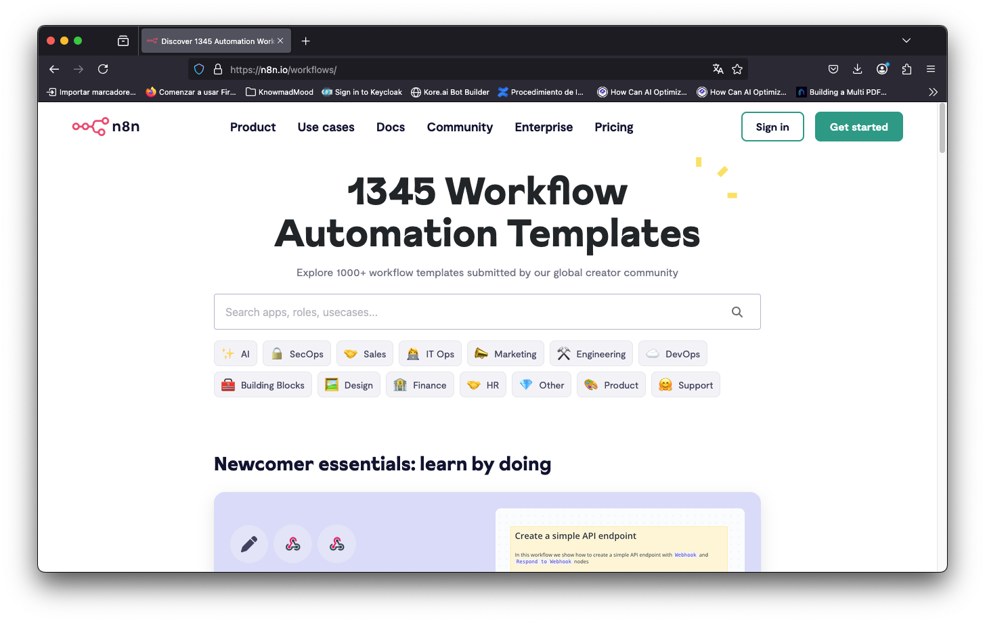Click the Get started button
Screen dimensions: 985x622
point(858,127)
